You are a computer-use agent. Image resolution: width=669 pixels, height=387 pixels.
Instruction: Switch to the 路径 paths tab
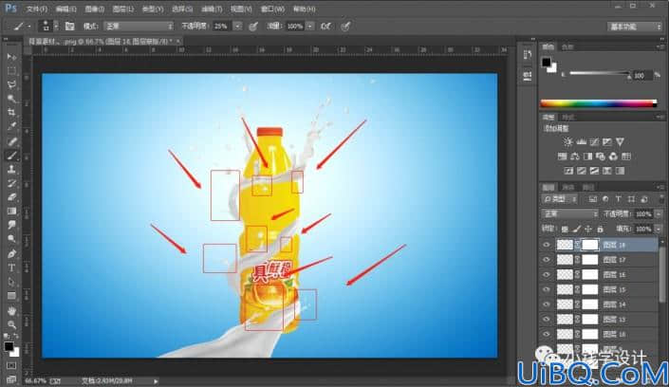pyautogui.click(x=588, y=187)
